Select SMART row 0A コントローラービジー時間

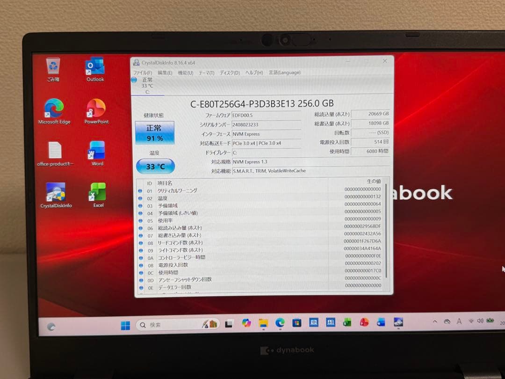[260, 257]
